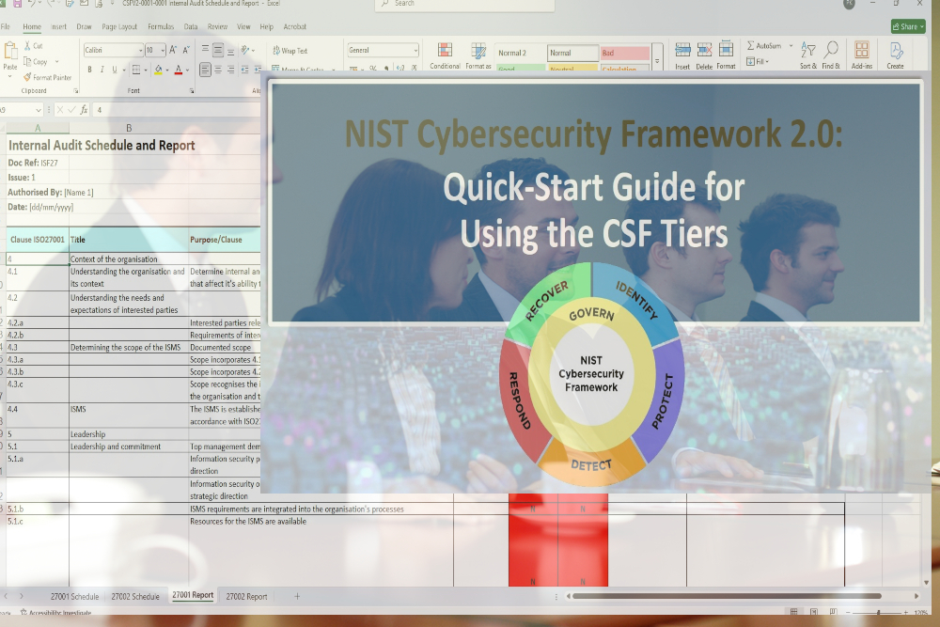The height and width of the screenshot is (627, 940).
Task: Toggle Align Left horizontal alignment
Action: pyautogui.click(x=205, y=71)
